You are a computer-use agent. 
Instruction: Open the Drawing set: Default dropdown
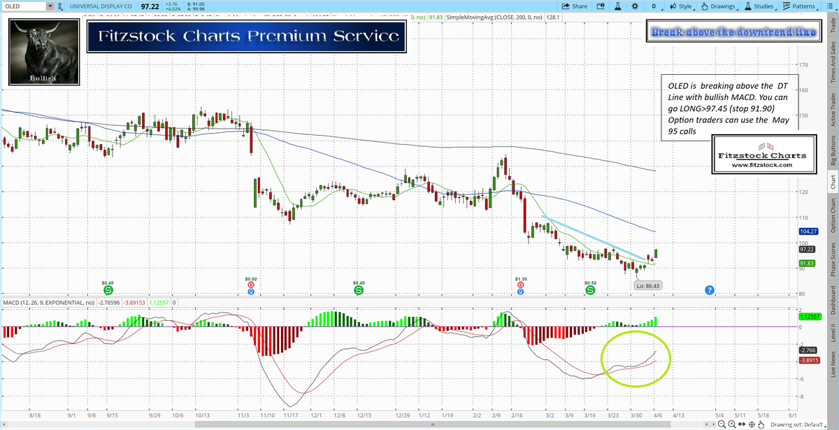pyautogui.click(x=798, y=424)
